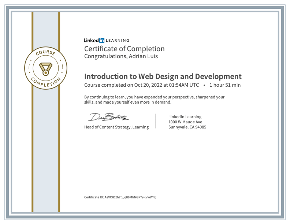Click the LEARNING wordmark beside the logo
The height and width of the screenshot is (224, 290).
click(118, 41)
